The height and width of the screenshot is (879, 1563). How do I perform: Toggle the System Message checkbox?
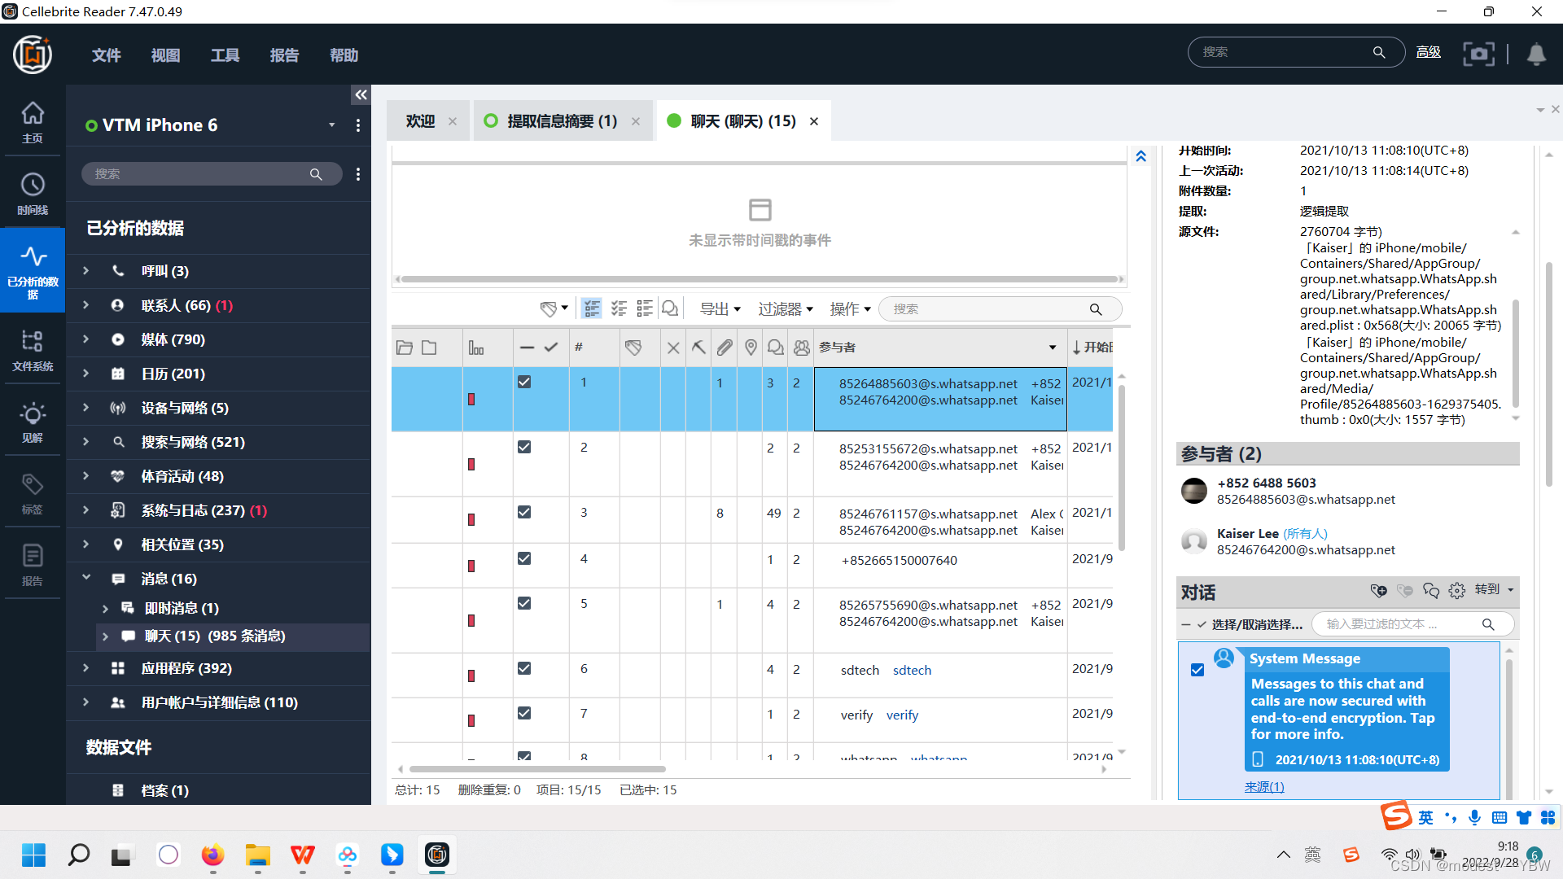(x=1197, y=669)
